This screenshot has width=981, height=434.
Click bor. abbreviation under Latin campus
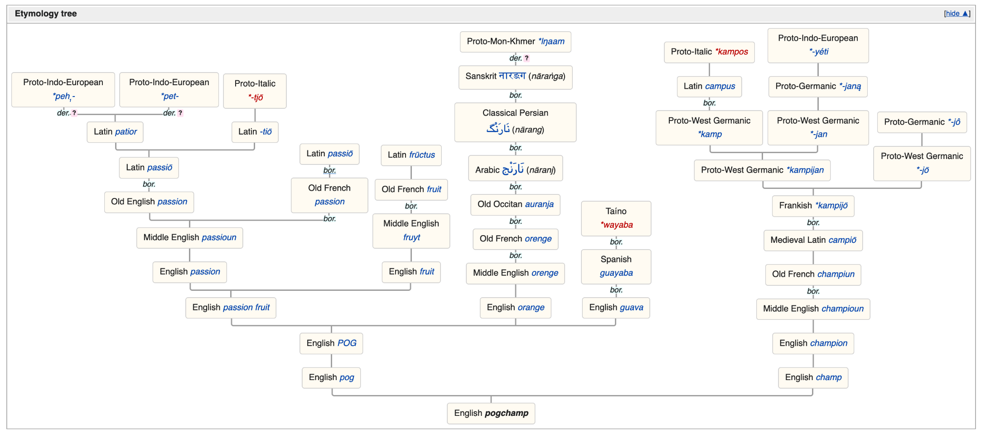click(x=709, y=103)
